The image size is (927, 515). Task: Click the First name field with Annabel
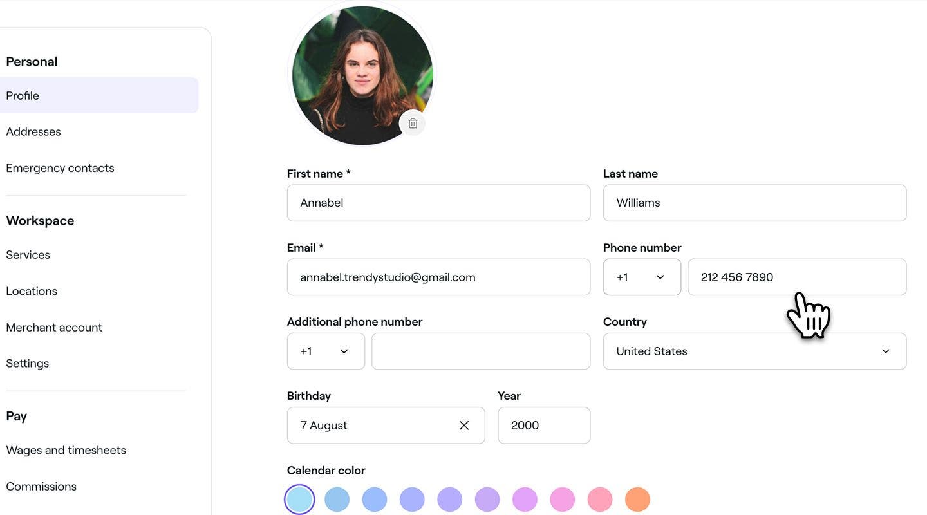[438, 203]
